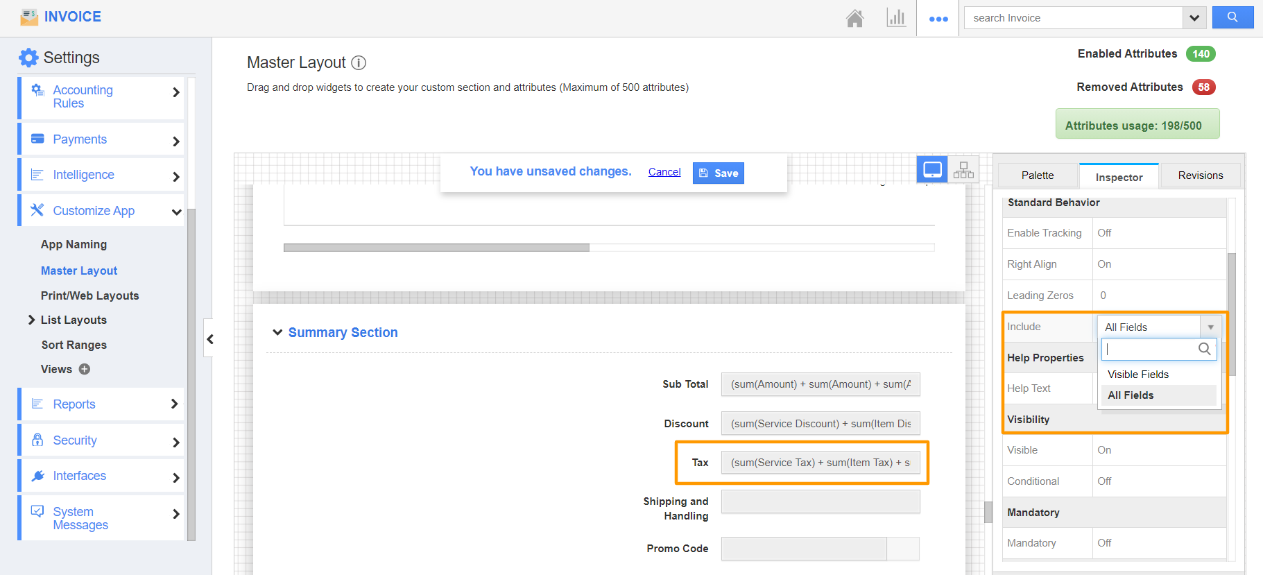Open the reports bar chart icon
1263x575 pixels.
click(x=896, y=18)
